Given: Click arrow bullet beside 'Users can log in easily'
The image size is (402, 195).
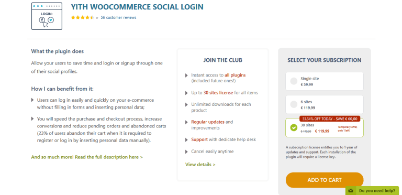Looking at the screenshot, I should [x=32, y=100].
